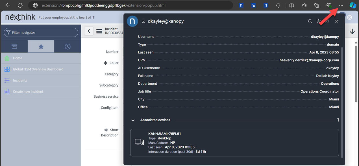Open Global ITSM Overview Dashboard
This screenshot has height=166, width=359.
38,69
